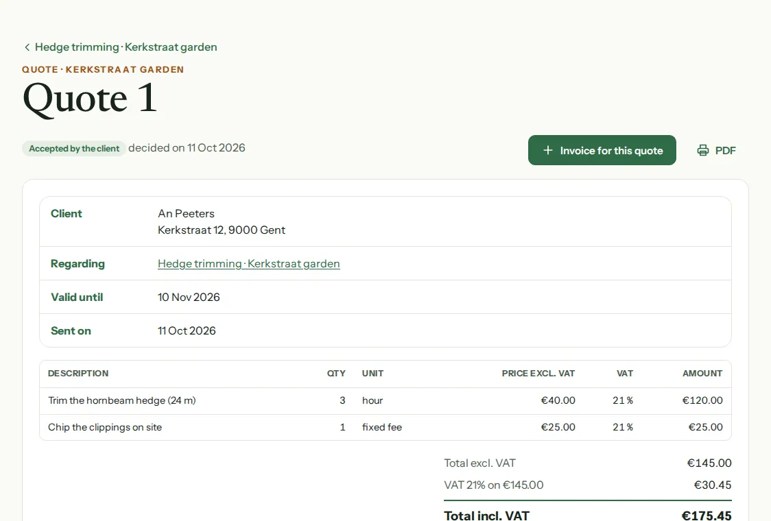Click the date in the 'Sent on' row
This screenshot has width=771, height=521.
[187, 331]
